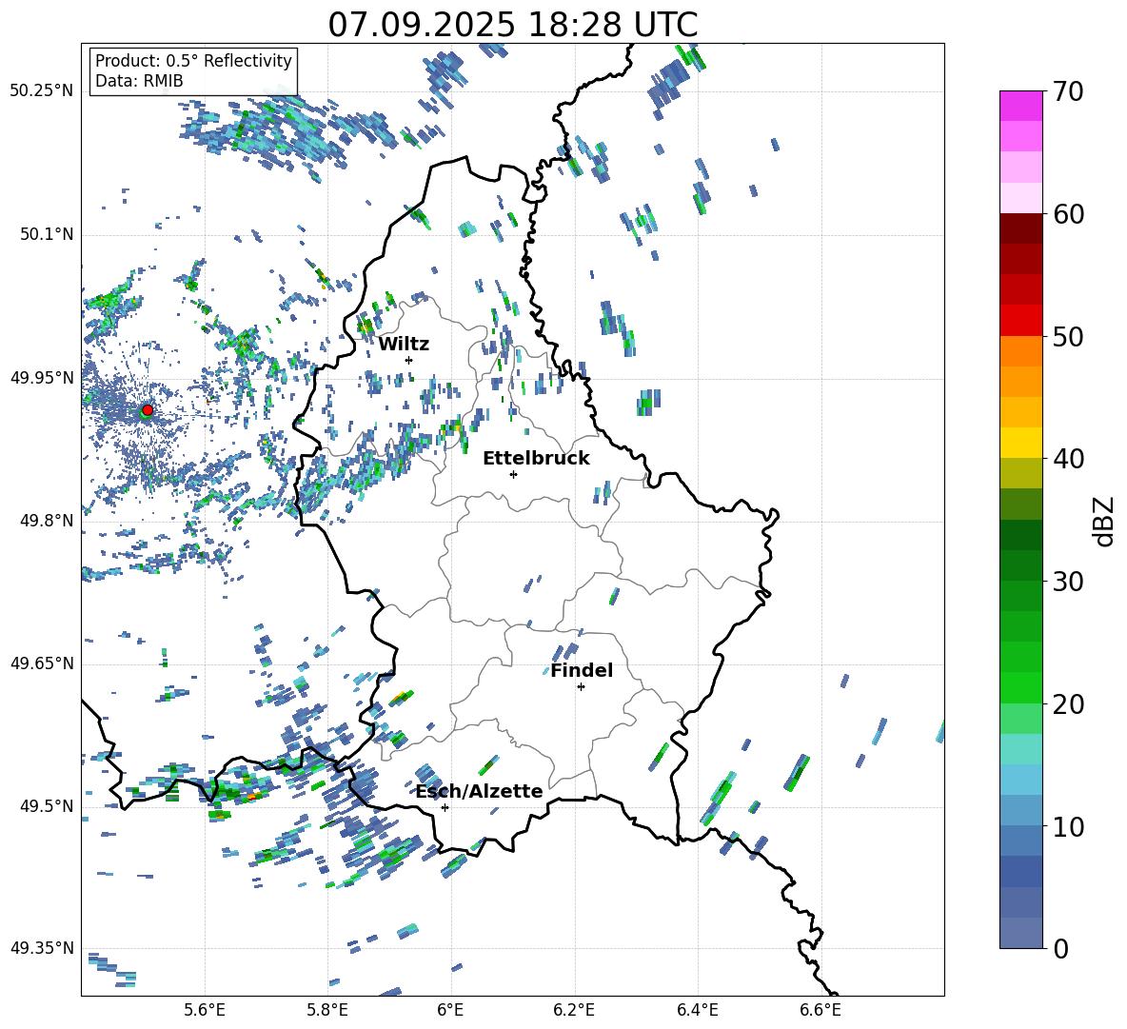Click the Wiltz city label
This screenshot has width=1127, height=1029.
[404, 345]
